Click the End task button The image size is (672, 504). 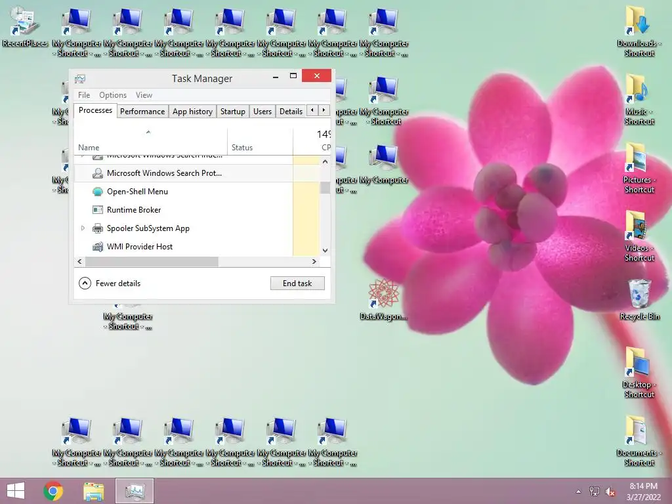pyautogui.click(x=297, y=283)
